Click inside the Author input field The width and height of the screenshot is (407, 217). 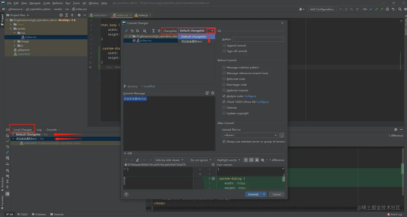tap(258, 39)
